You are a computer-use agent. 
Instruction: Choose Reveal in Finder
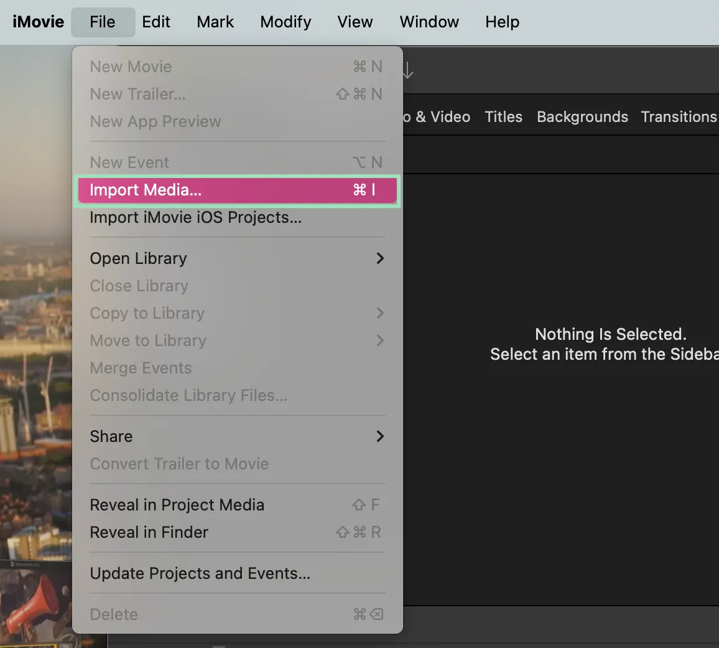tap(238, 532)
